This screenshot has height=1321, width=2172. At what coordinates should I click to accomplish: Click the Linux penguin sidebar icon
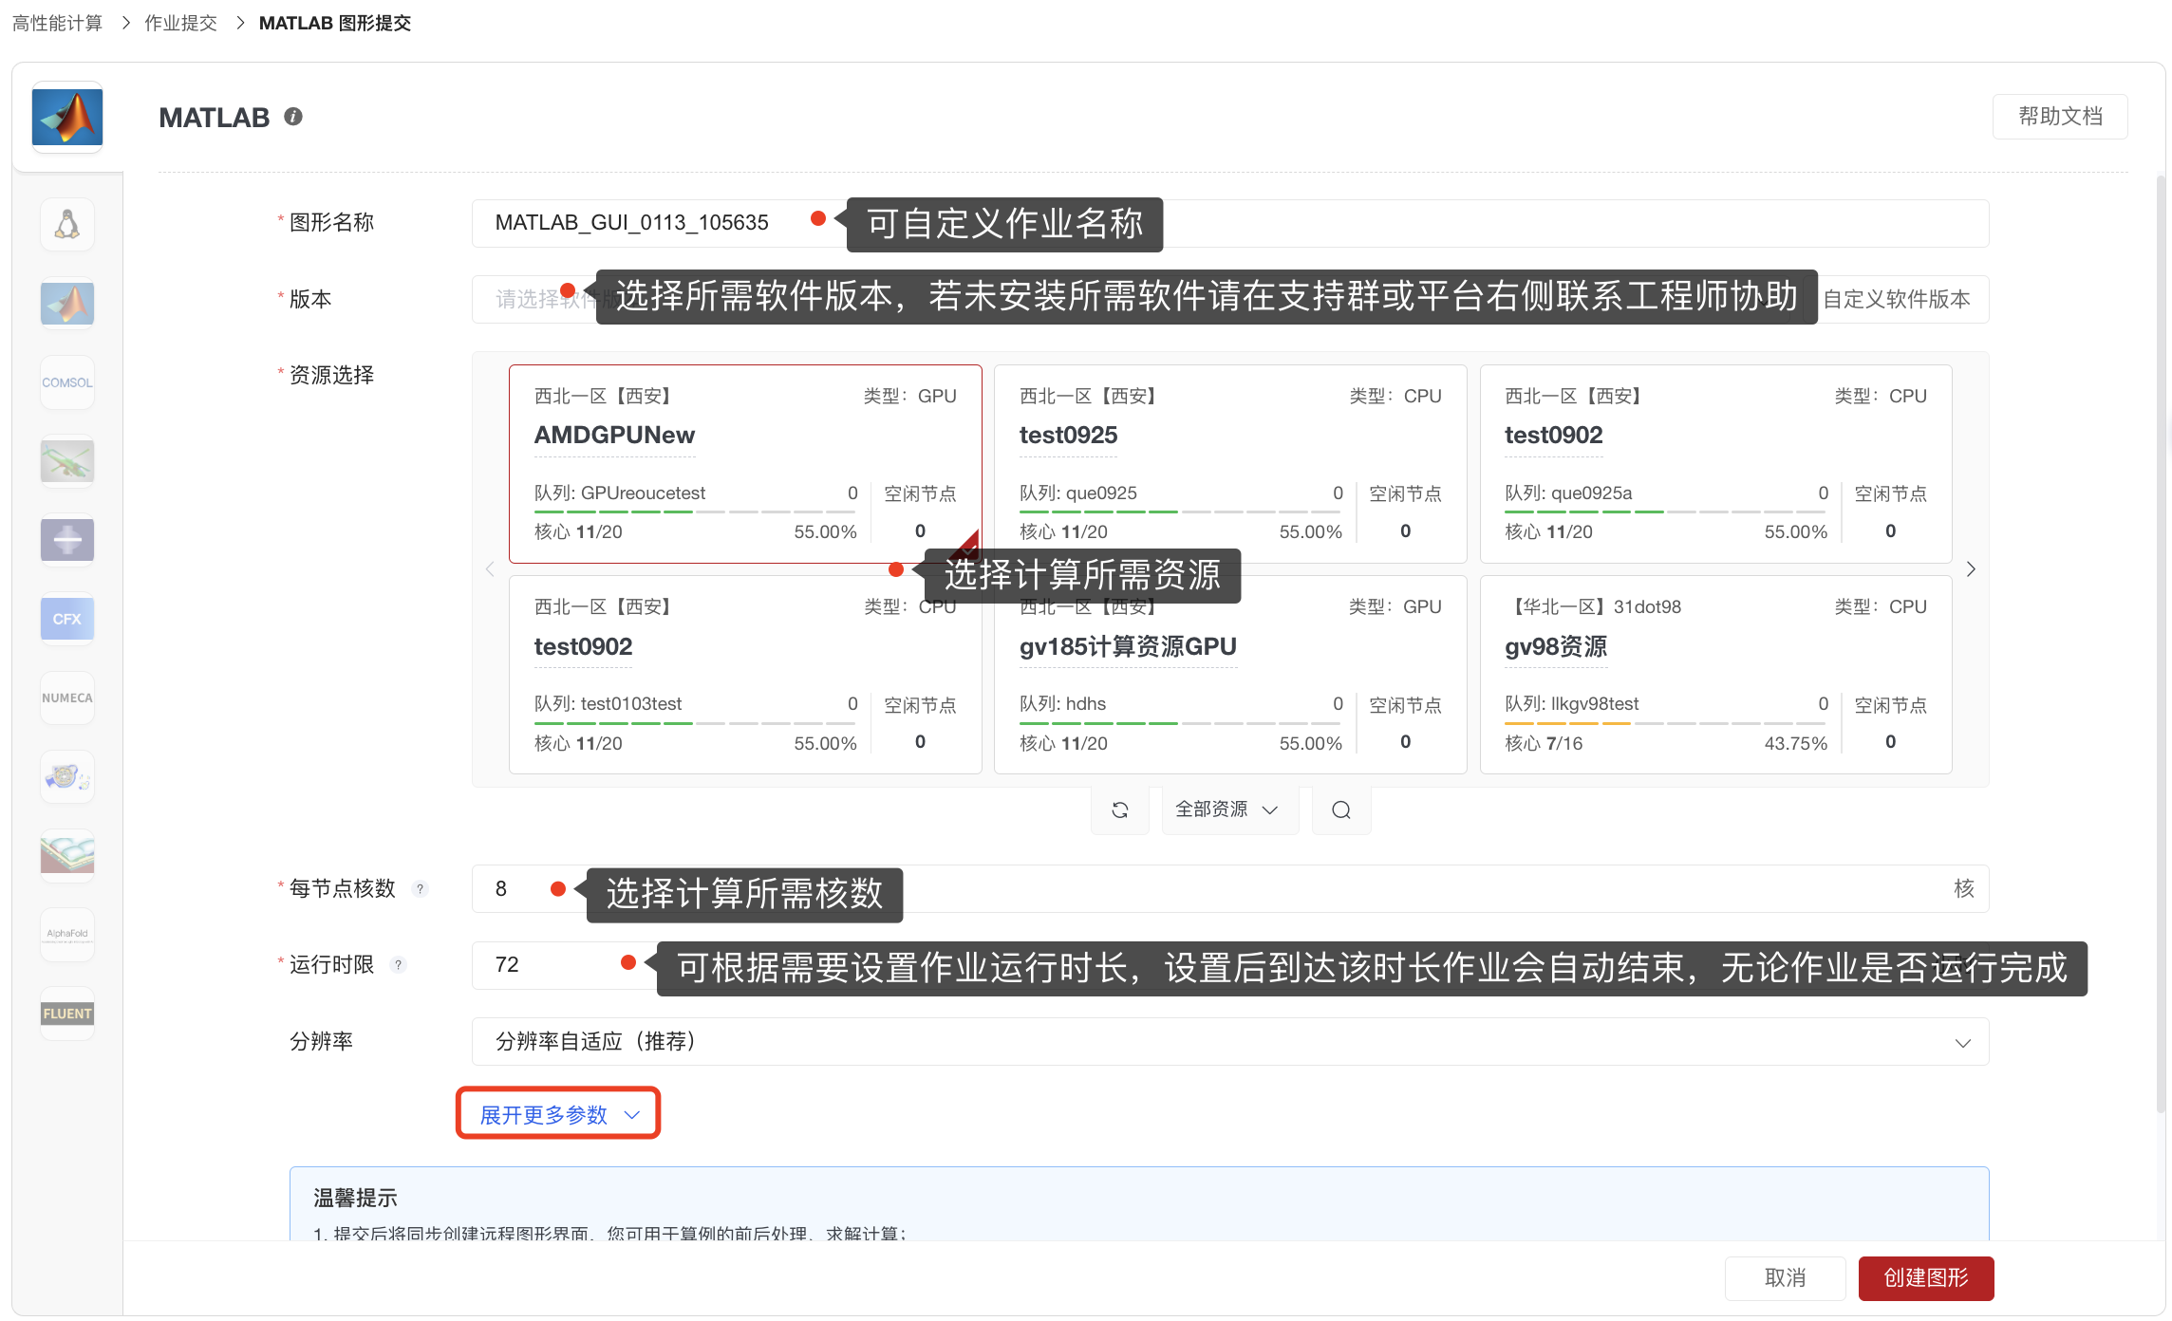66,225
